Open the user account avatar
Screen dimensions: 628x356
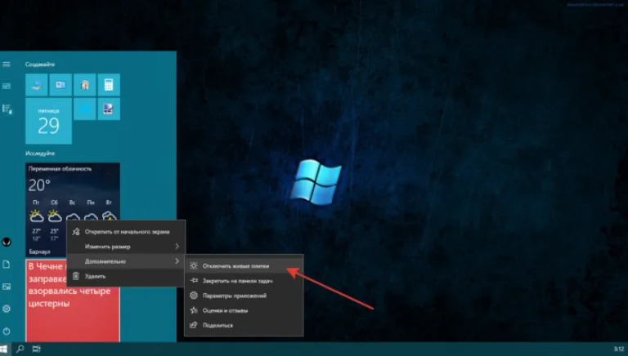(x=7, y=242)
